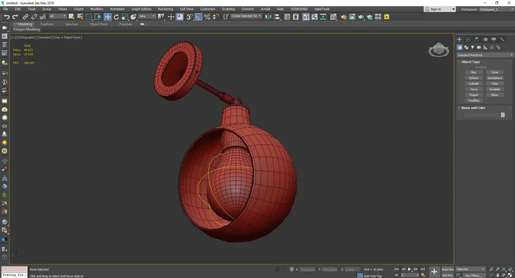Toggle the Auto Key animation mode
Screen dimensions: 515x278
447,269
